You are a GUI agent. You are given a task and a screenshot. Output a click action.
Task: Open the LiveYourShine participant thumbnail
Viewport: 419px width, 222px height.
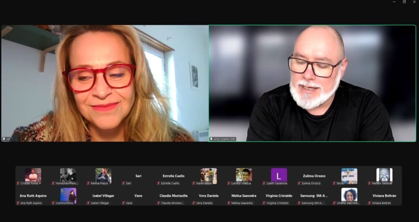68,195
